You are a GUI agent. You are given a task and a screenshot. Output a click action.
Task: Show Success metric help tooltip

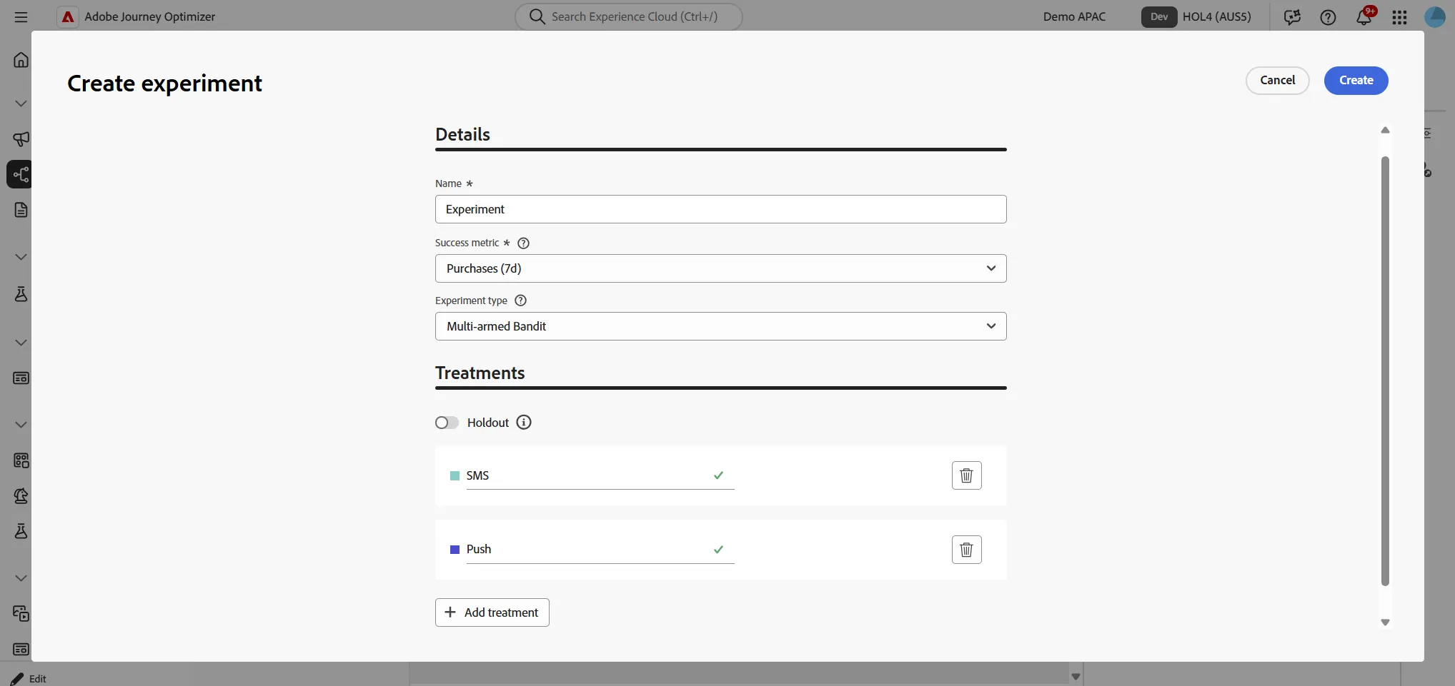click(523, 243)
